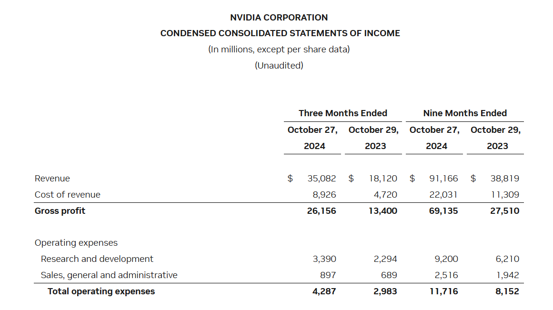Click the '(Unaudited)' label
This screenshot has height=310, width=553.
tap(279, 66)
